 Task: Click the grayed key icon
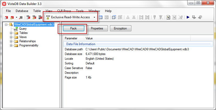point(155,17)
